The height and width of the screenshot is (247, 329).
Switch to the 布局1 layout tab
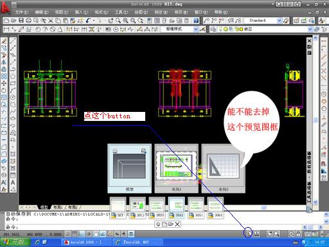point(58,207)
